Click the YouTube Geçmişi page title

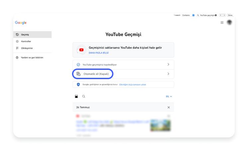[x=124, y=34]
